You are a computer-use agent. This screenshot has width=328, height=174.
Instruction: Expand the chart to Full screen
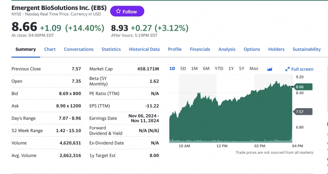click(299, 69)
